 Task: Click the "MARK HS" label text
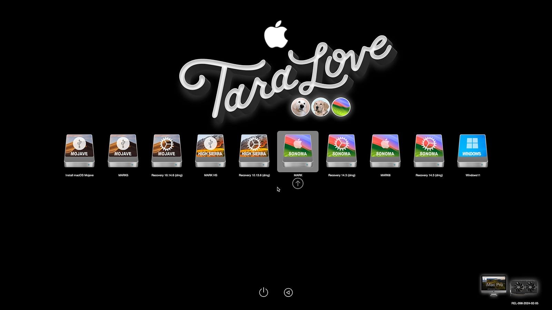point(211,175)
